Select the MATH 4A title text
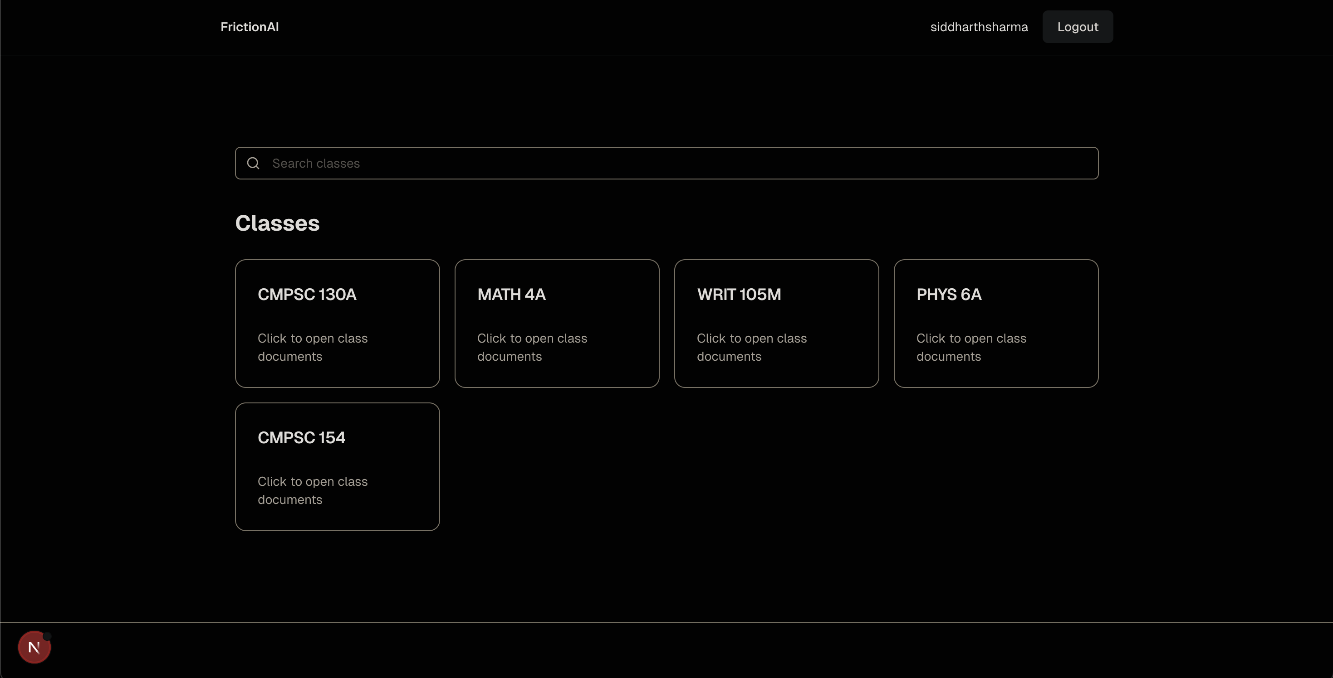The height and width of the screenshot is (678, 1333). (x=511, y=295)
